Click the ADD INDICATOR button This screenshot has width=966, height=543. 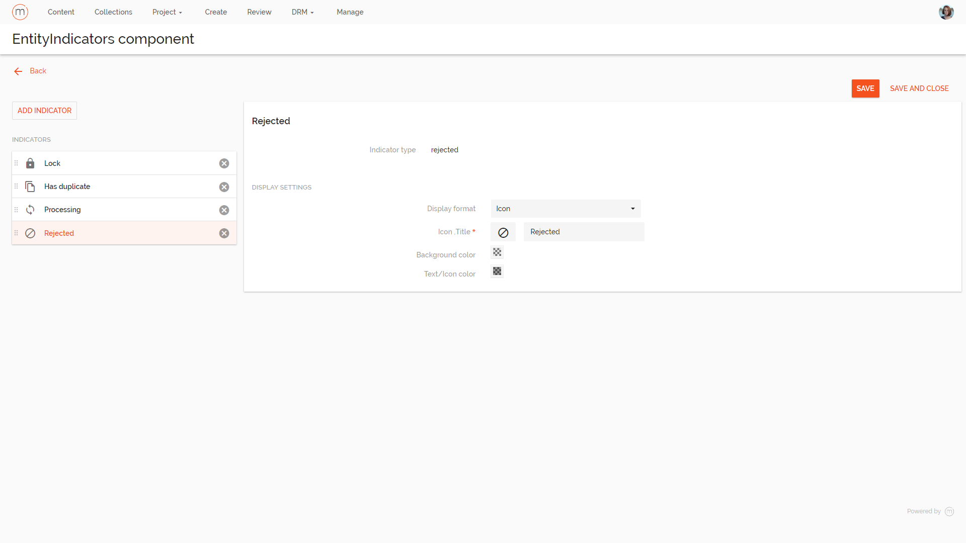[44, 110]
